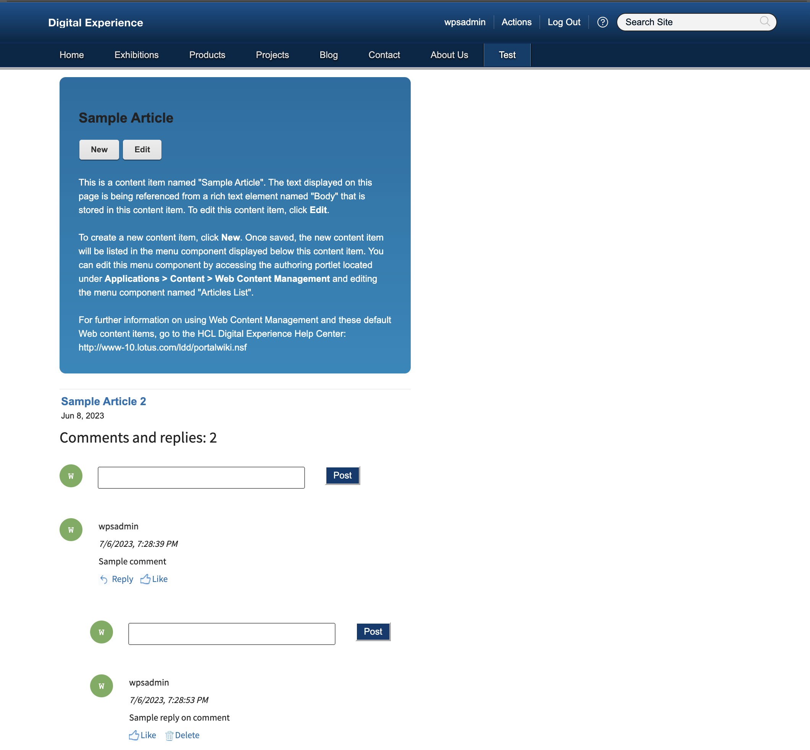Click the top-level comment Post button
The width and height of the screenshot is (810, 750).
pos(342,475)
